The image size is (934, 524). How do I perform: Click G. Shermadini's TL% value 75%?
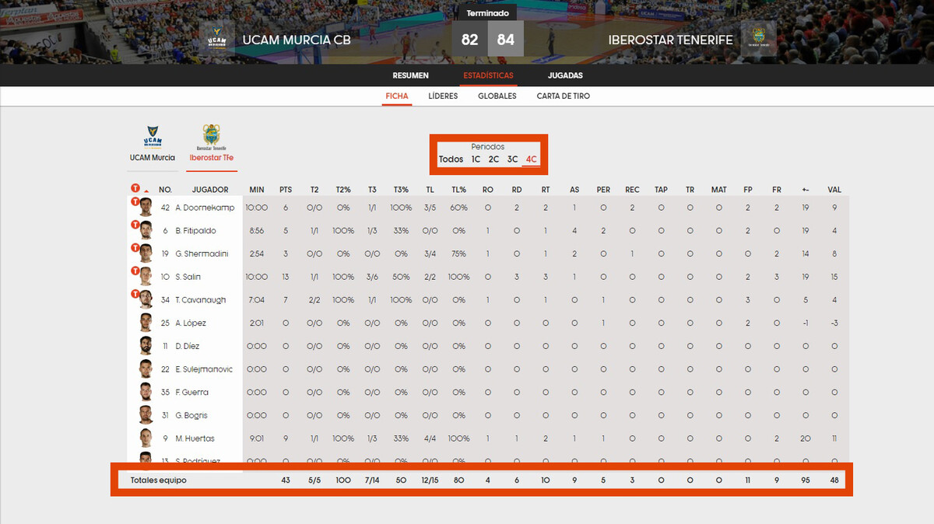click(x=458, y=254)
